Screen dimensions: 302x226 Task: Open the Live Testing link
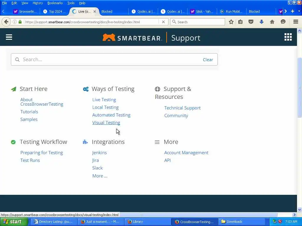pos(104,100)
